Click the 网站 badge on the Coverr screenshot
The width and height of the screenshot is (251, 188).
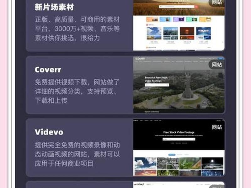[x=217, y=65]
